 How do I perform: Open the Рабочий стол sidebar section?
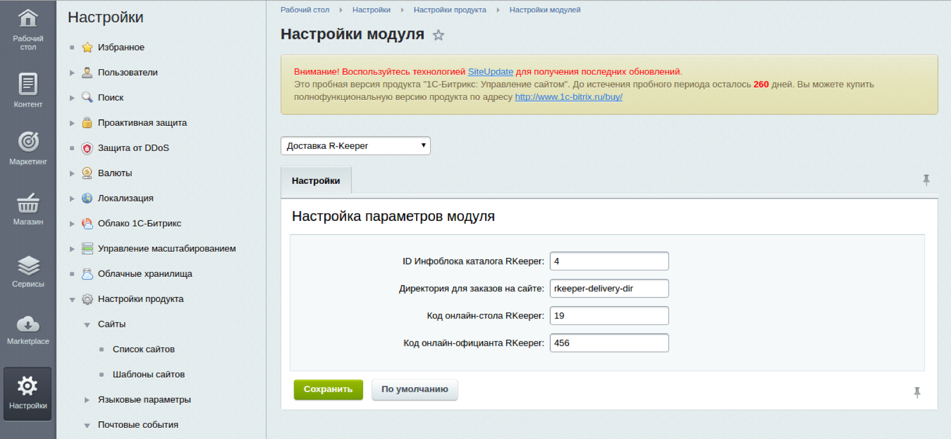tap(28, 29)
